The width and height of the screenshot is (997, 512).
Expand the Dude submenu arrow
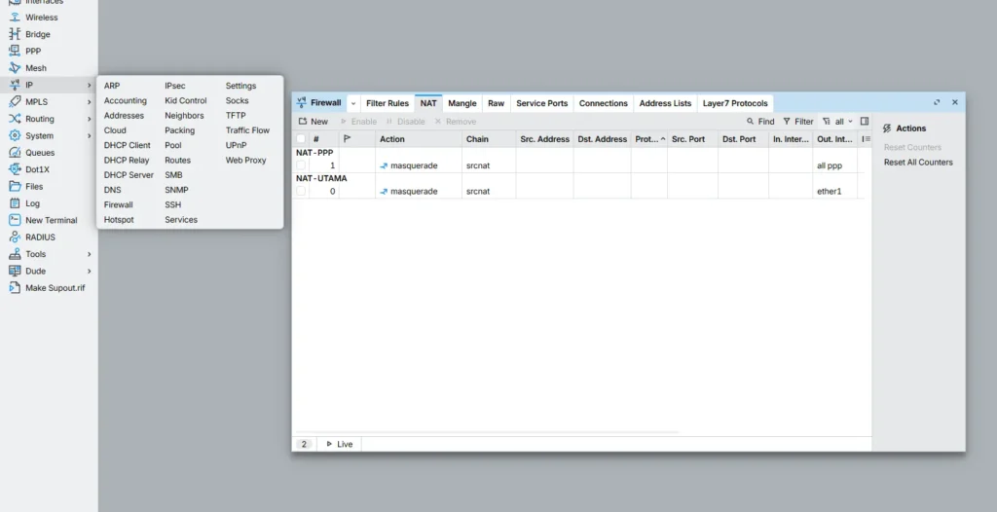89,271
